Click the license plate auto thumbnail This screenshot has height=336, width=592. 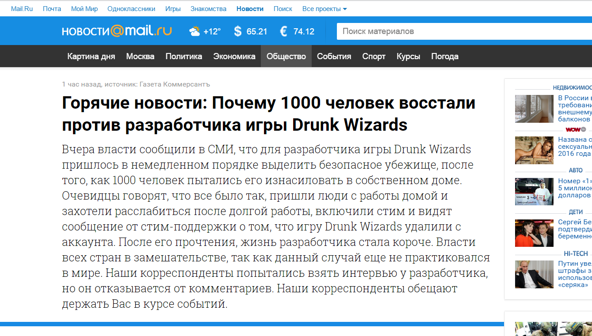[x=534, y=192]
